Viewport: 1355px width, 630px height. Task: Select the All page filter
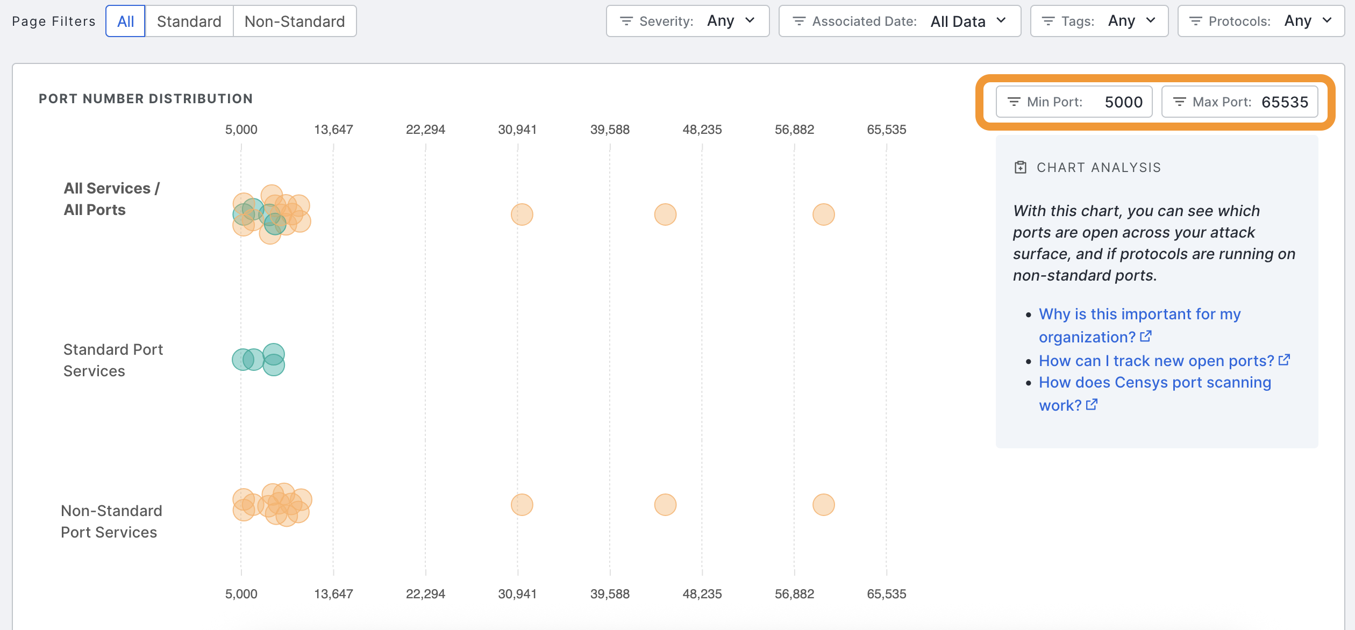tap(125, 21)
